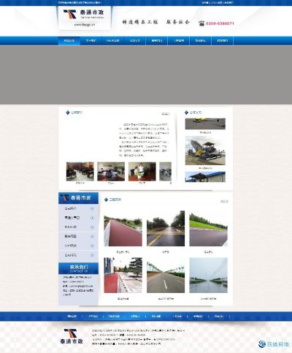Open the red pavement road project photo
292x353 pixels.
point(123,228)
